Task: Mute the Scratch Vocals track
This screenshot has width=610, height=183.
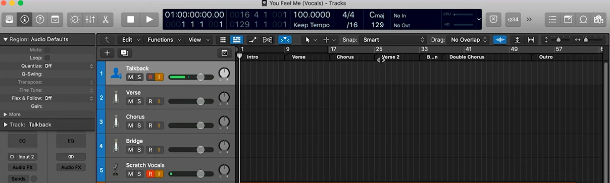Action: pos(130,173)
